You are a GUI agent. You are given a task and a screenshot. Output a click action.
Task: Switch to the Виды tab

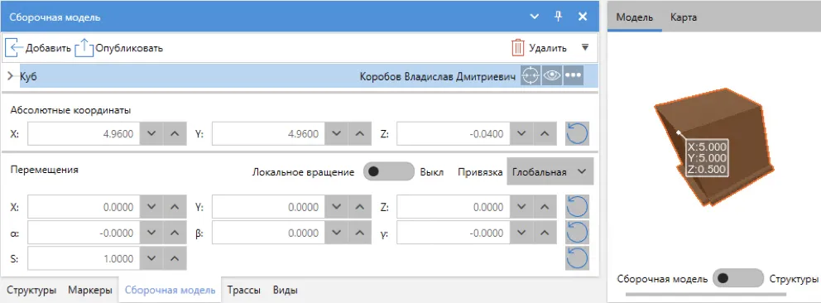click(x=286, y=290)
